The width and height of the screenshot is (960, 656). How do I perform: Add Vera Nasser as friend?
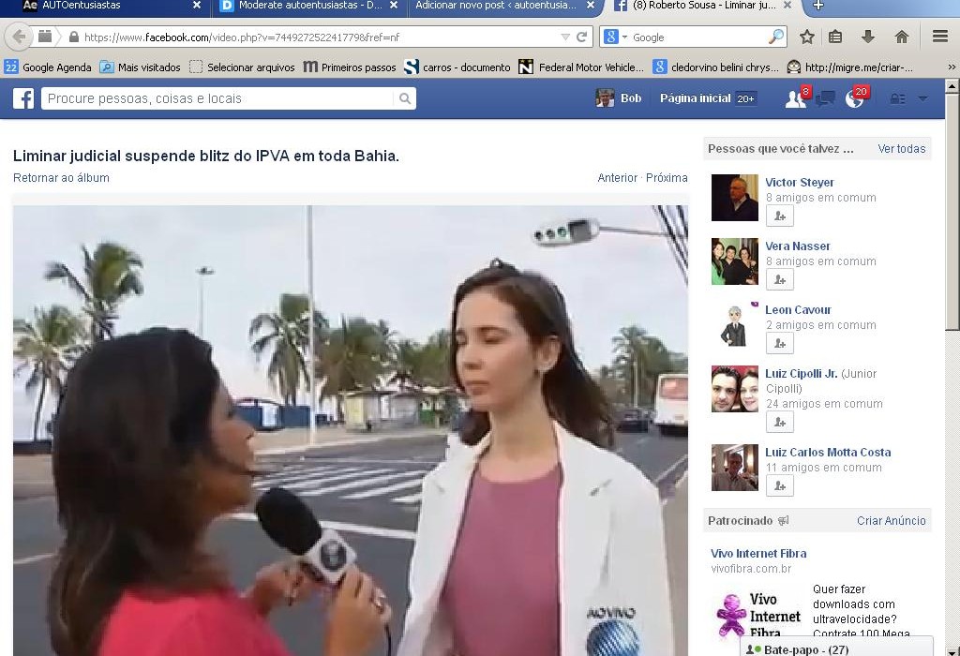(779, 279)
